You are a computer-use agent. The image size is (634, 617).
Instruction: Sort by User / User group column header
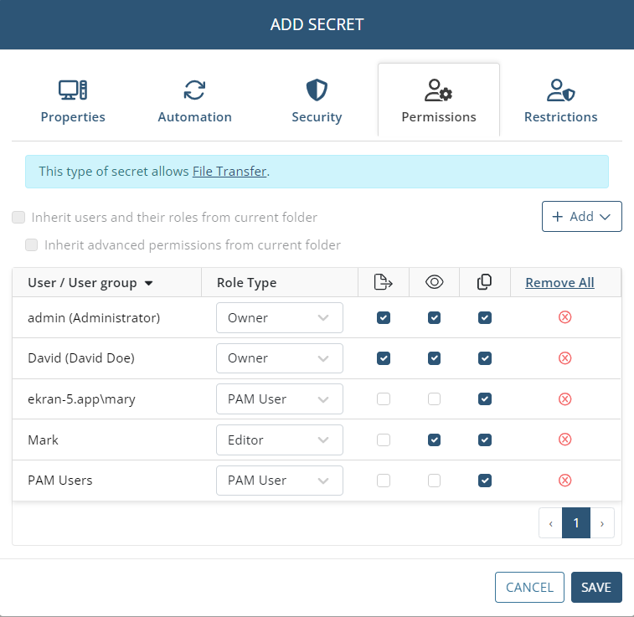[90, 283]
